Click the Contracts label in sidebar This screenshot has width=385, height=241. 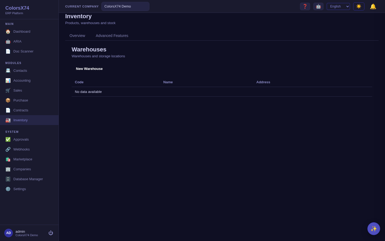pos(21,110)
